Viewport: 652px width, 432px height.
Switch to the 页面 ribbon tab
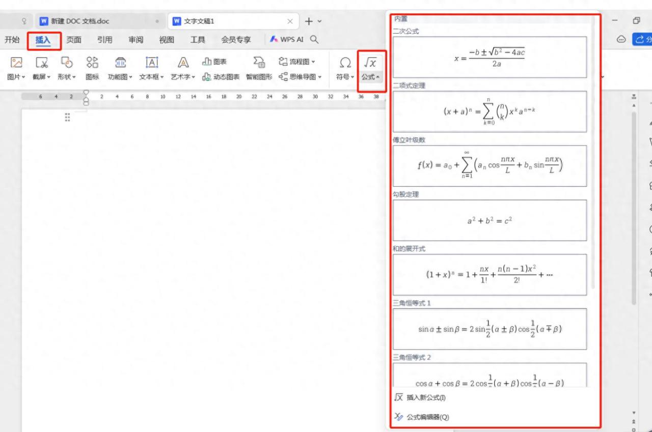click(x=74, y=40)
